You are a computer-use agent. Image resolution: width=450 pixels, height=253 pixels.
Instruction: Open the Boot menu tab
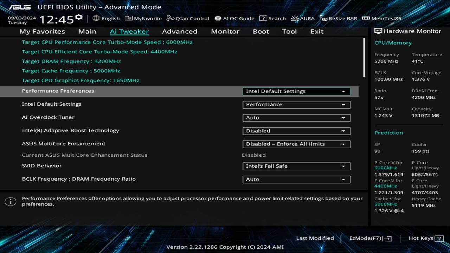coord(261,31)
